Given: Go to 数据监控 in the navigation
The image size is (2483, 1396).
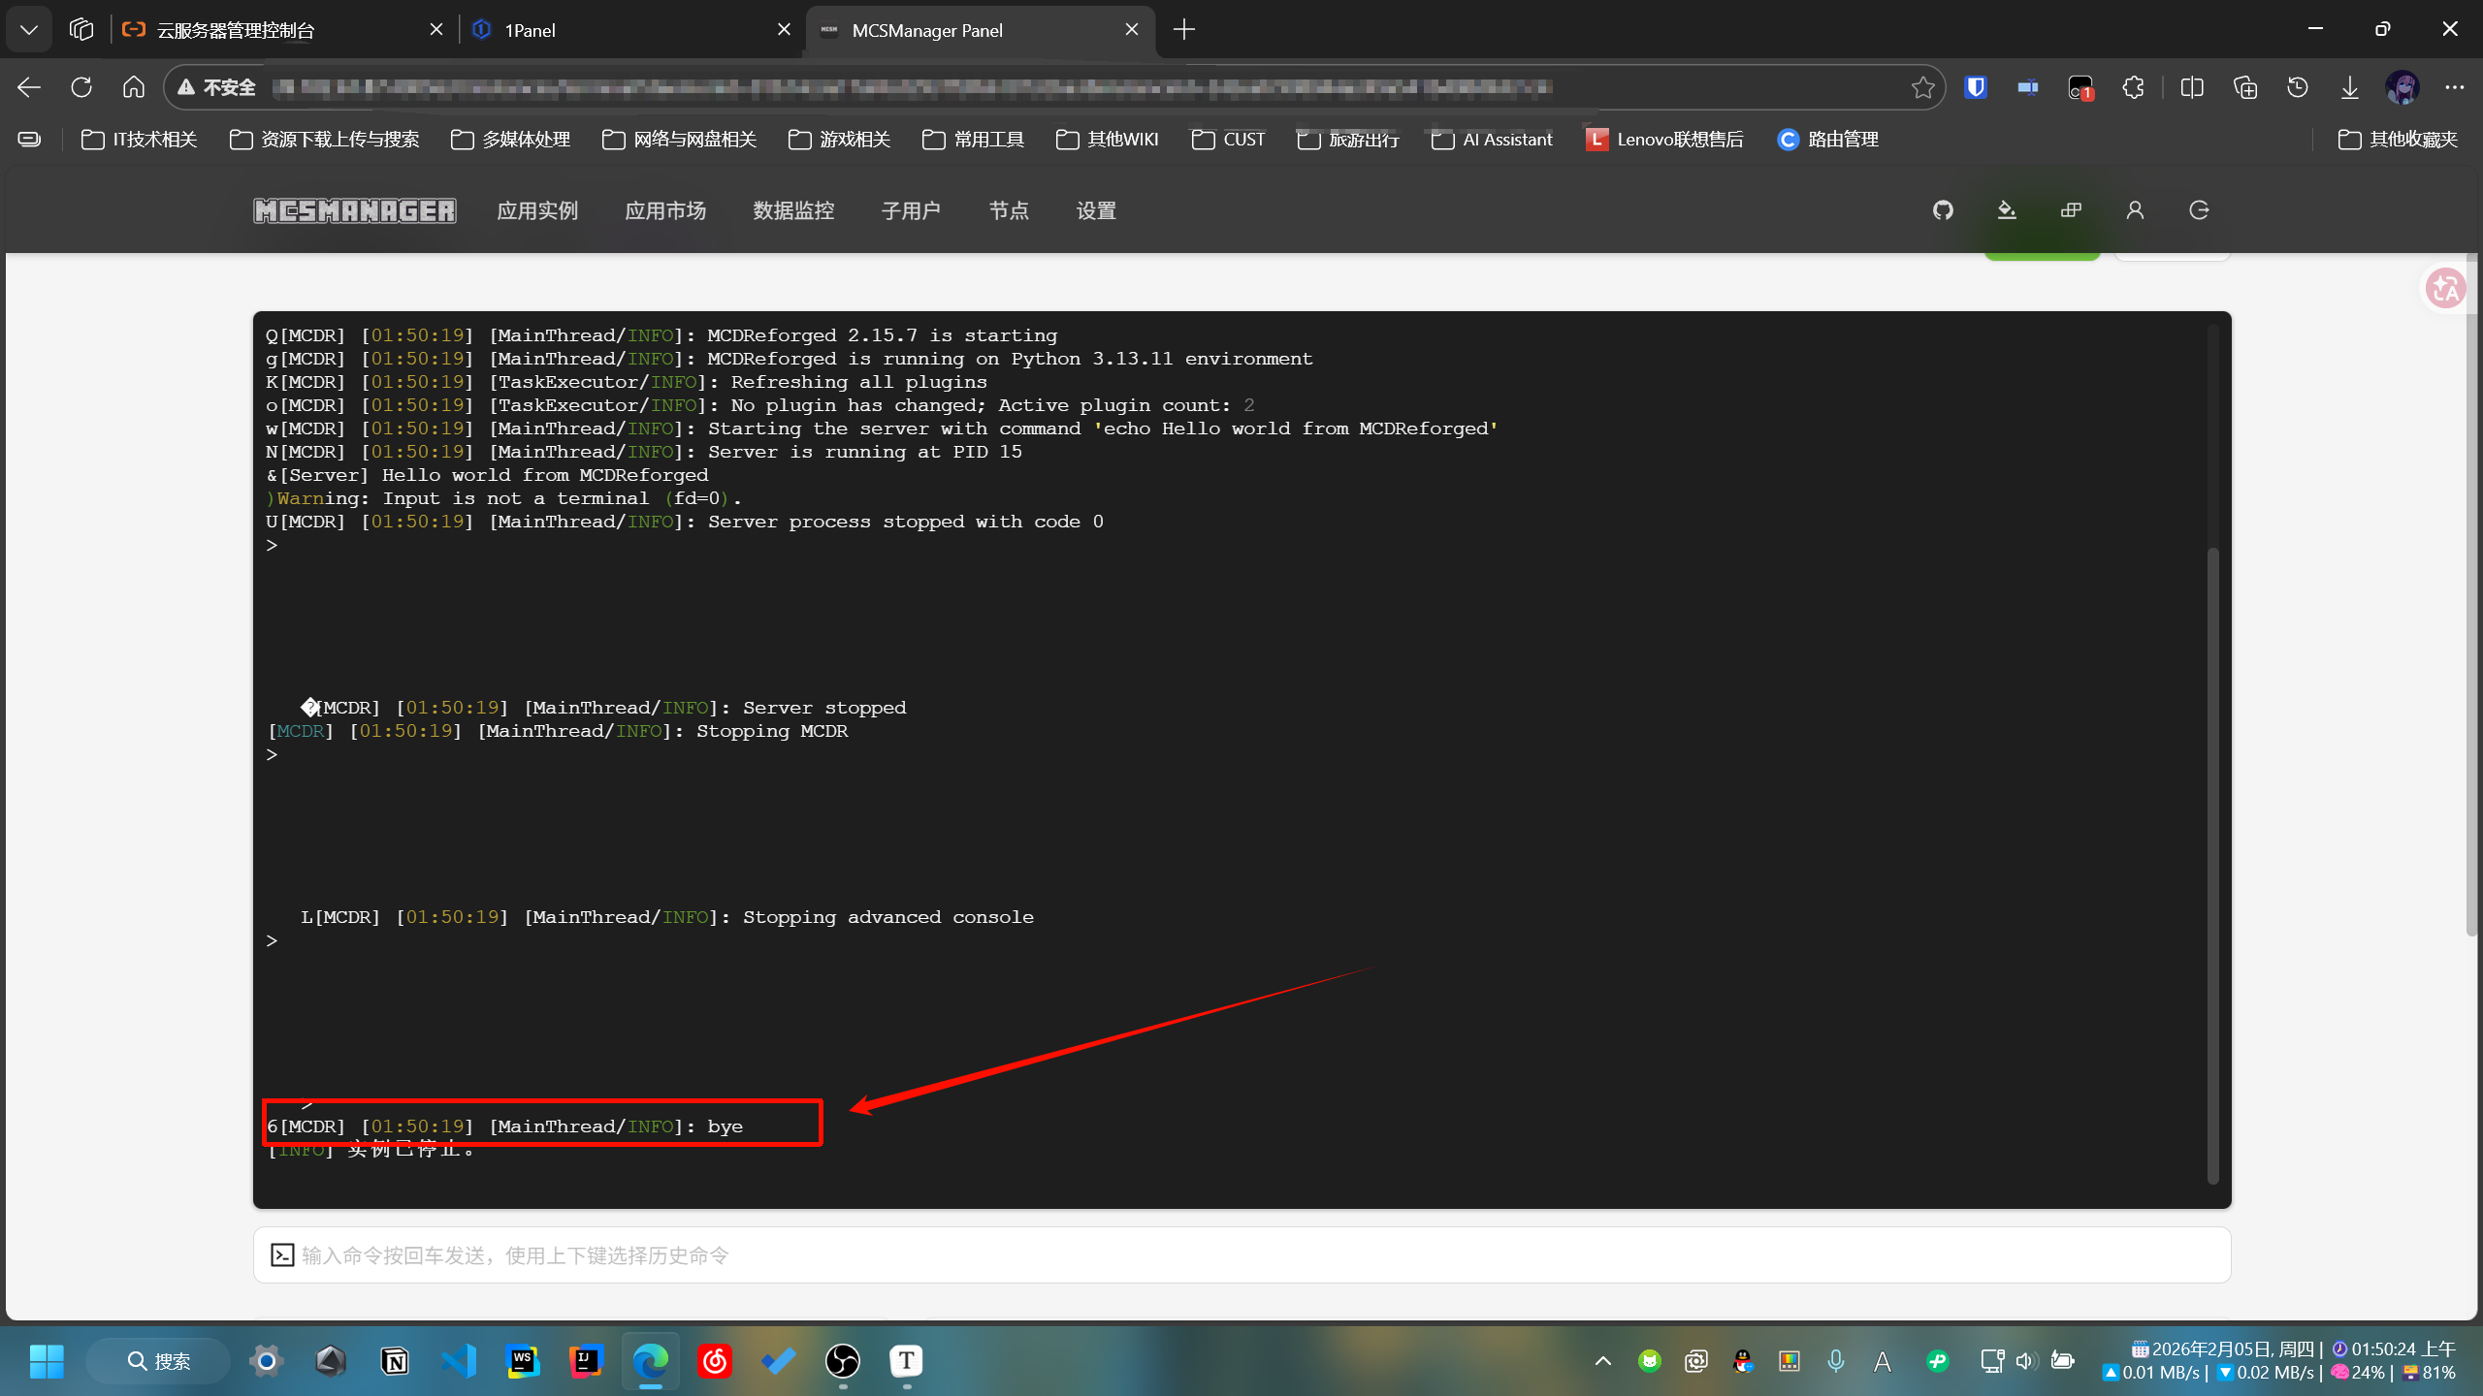Looking at the screenshot, I should (x=793, y=210).
